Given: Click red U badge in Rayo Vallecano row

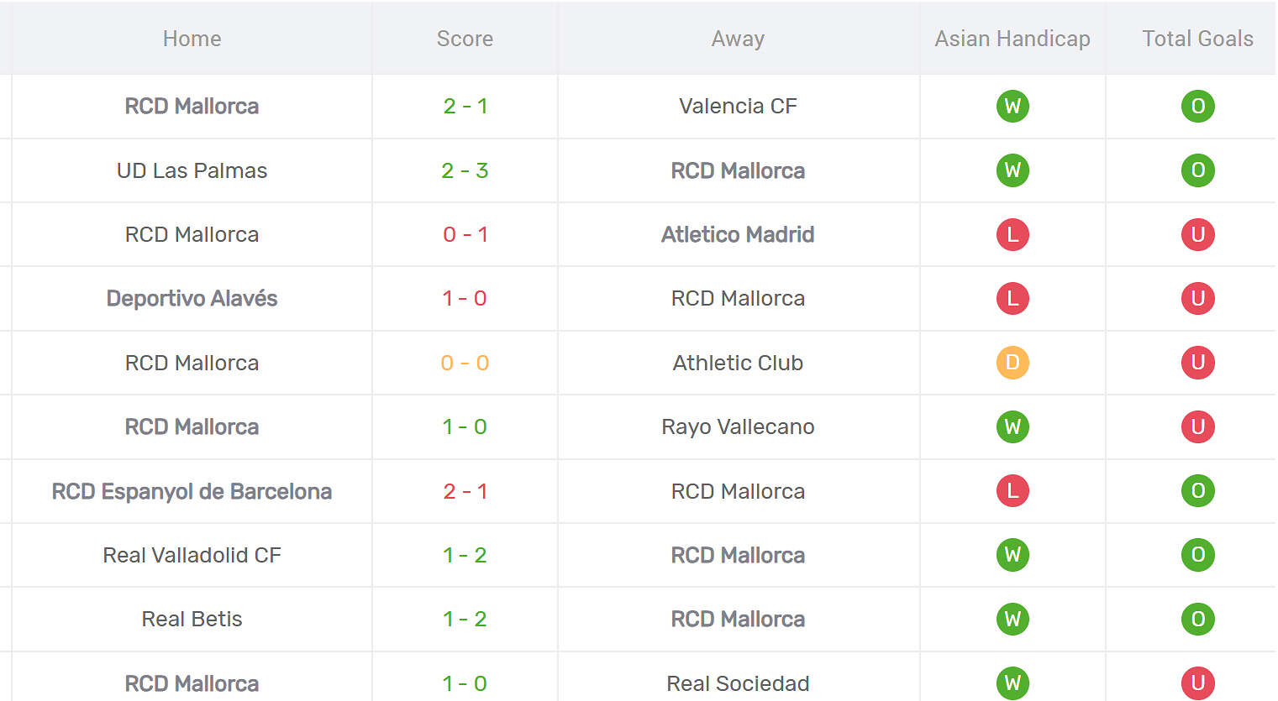Looking at the screenshot, I should (x=1198, y=426).
